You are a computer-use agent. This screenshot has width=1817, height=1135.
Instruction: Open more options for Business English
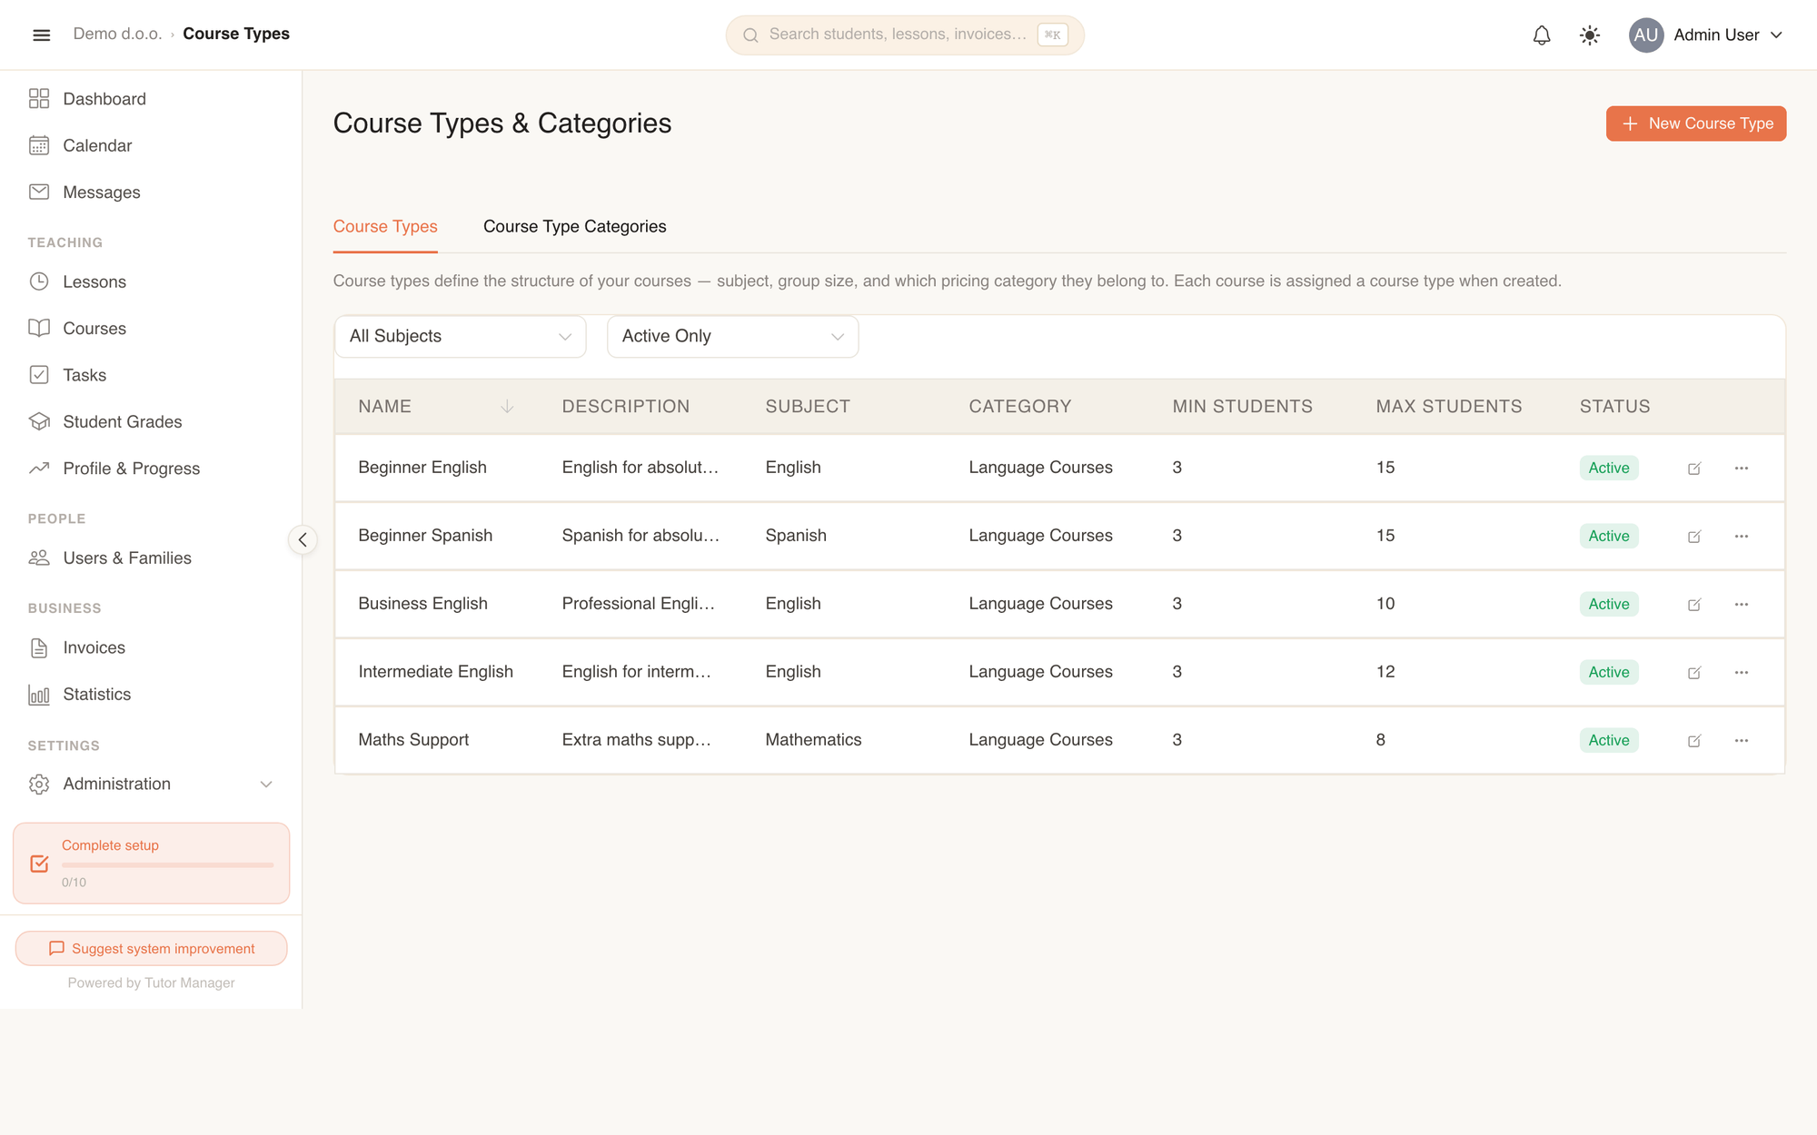[x=1742, y=604]
